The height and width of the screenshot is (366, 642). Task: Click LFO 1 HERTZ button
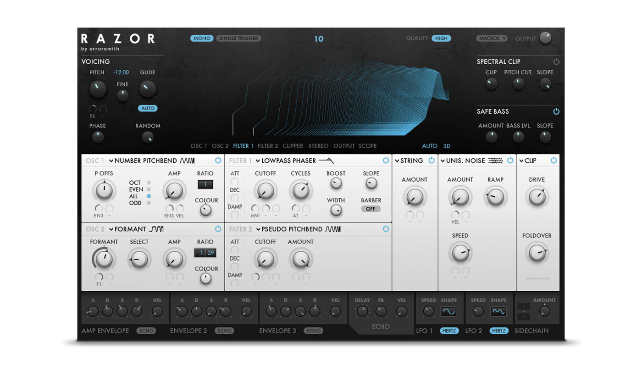[x=449, y=331]
